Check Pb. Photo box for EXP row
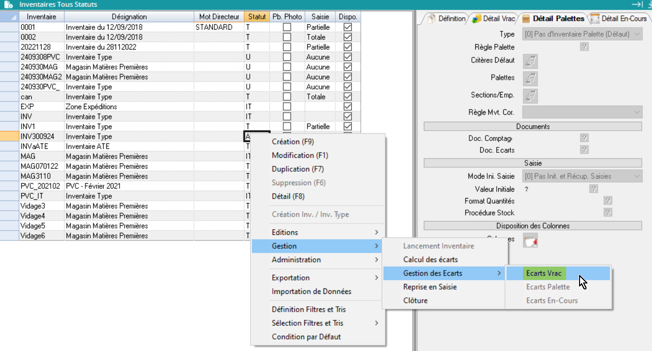This screenshot has width=652, height=351. 287,107
